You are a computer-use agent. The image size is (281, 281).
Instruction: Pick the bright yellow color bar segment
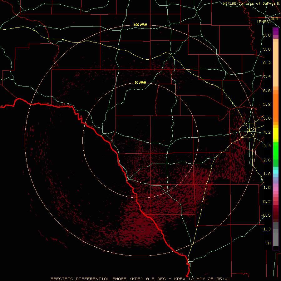click(x=276, y=134)
